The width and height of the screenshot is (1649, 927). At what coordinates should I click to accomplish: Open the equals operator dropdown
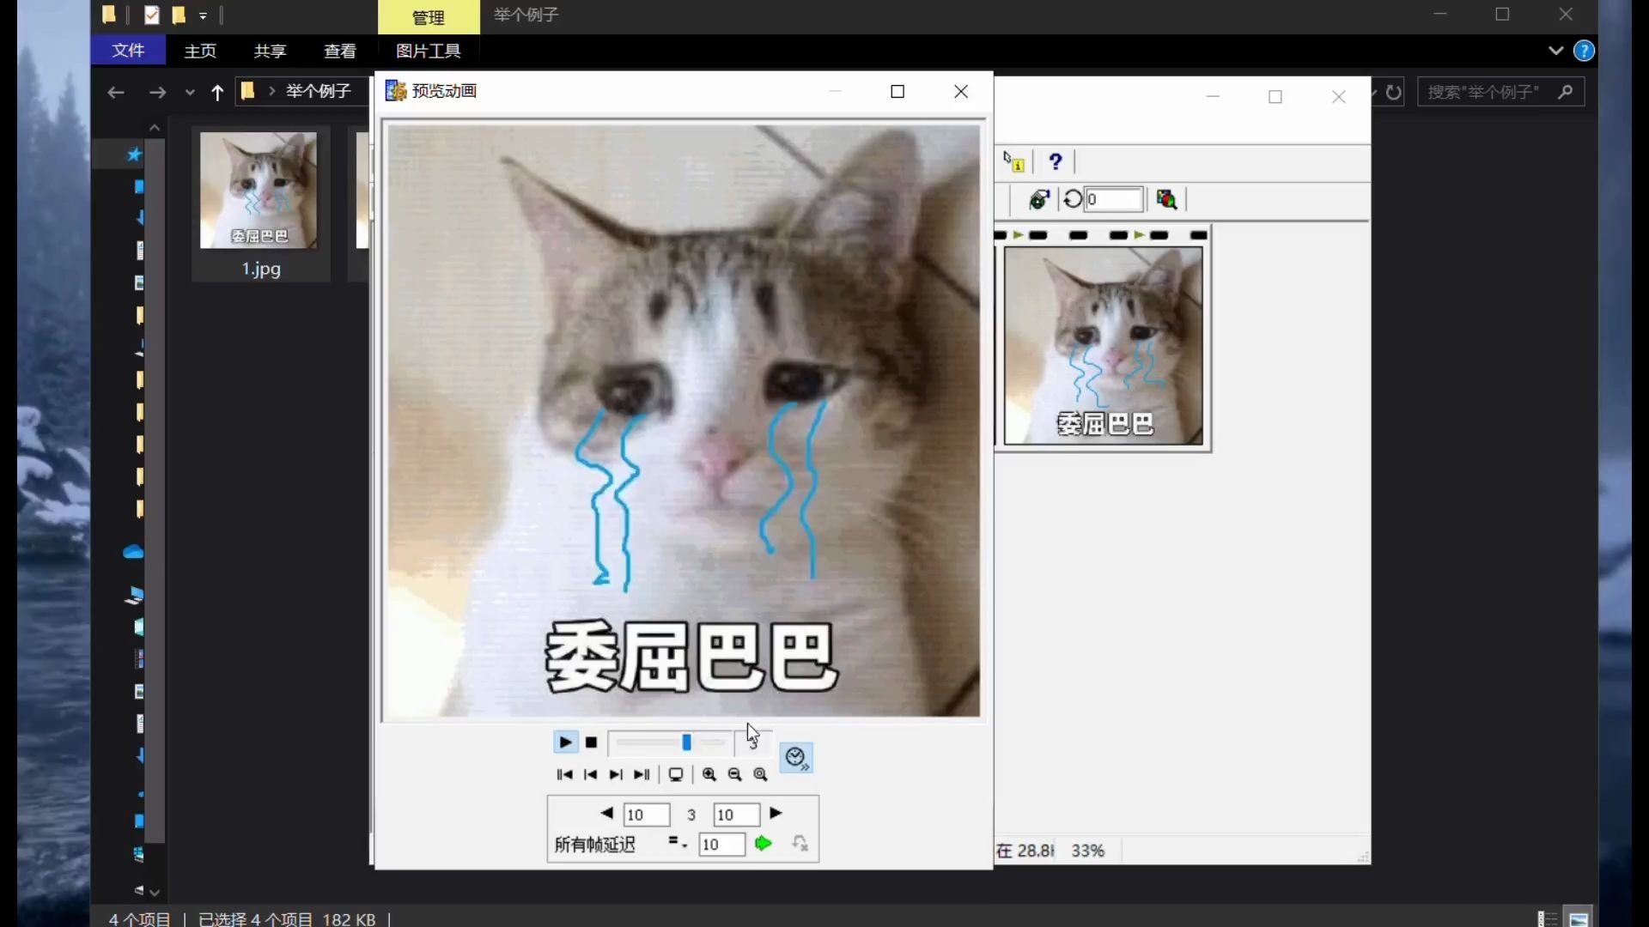click(678, 843)
